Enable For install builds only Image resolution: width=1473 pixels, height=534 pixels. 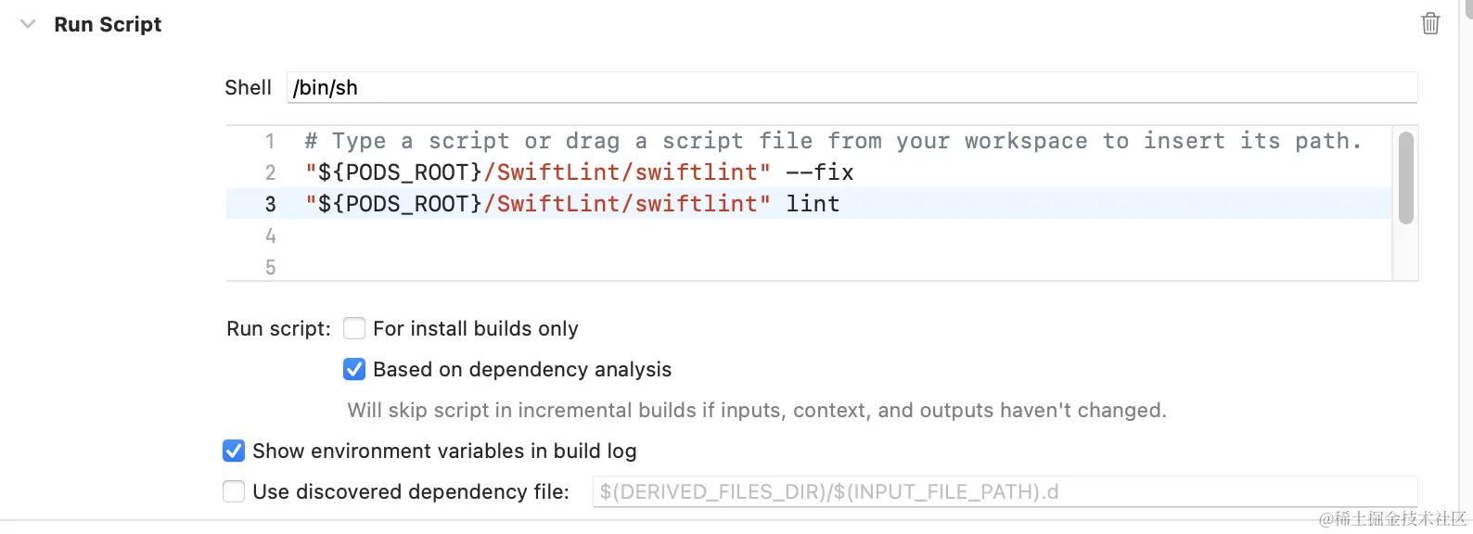click(x=354, y=328)
